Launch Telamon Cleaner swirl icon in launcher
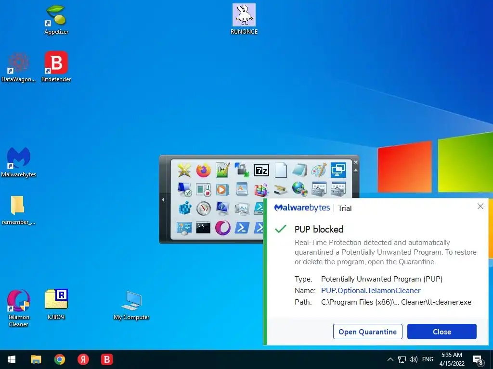Image resolution: width=493 pixels, height=369 pixels. point(222,228)
